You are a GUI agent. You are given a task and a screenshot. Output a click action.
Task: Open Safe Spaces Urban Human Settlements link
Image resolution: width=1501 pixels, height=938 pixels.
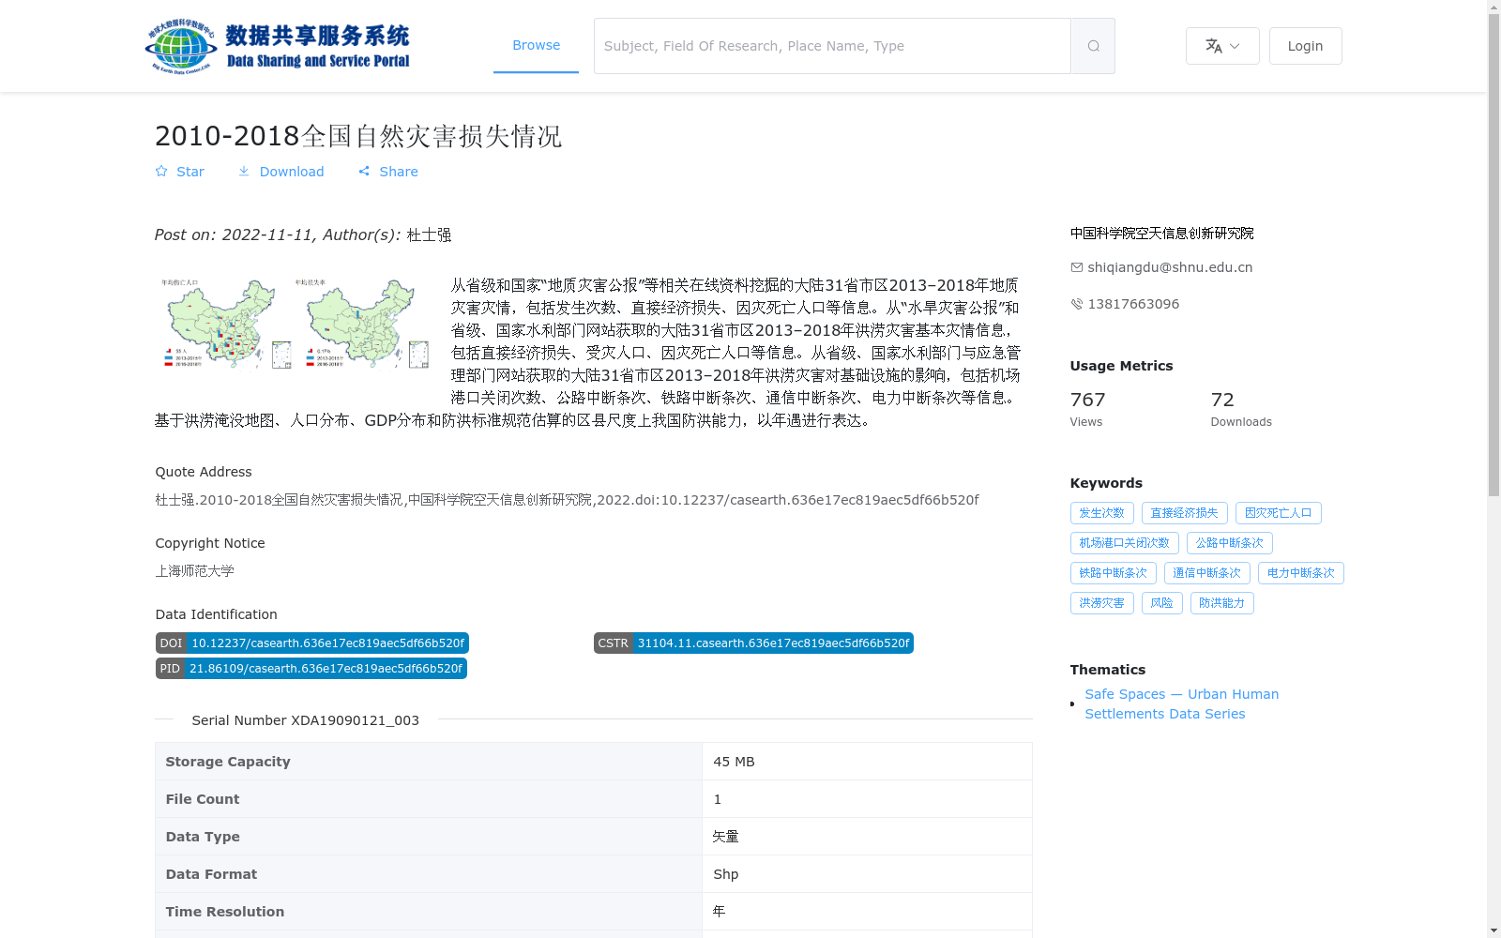[x=1181, y=703]
